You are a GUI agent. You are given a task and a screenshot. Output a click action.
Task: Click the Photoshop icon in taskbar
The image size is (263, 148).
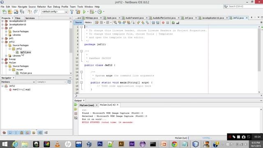(100, 144)
